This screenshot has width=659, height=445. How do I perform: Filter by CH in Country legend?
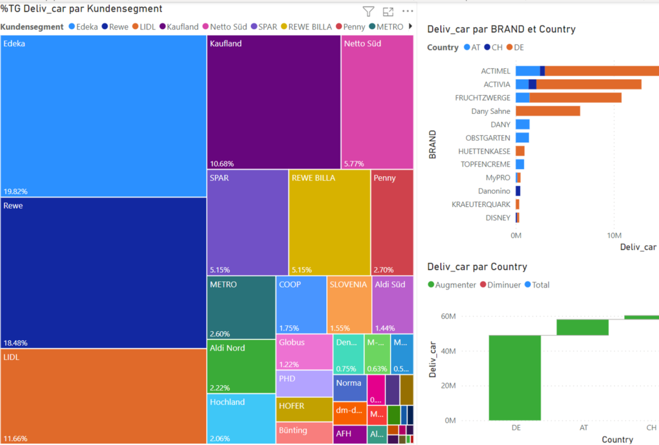coord(493,48)
